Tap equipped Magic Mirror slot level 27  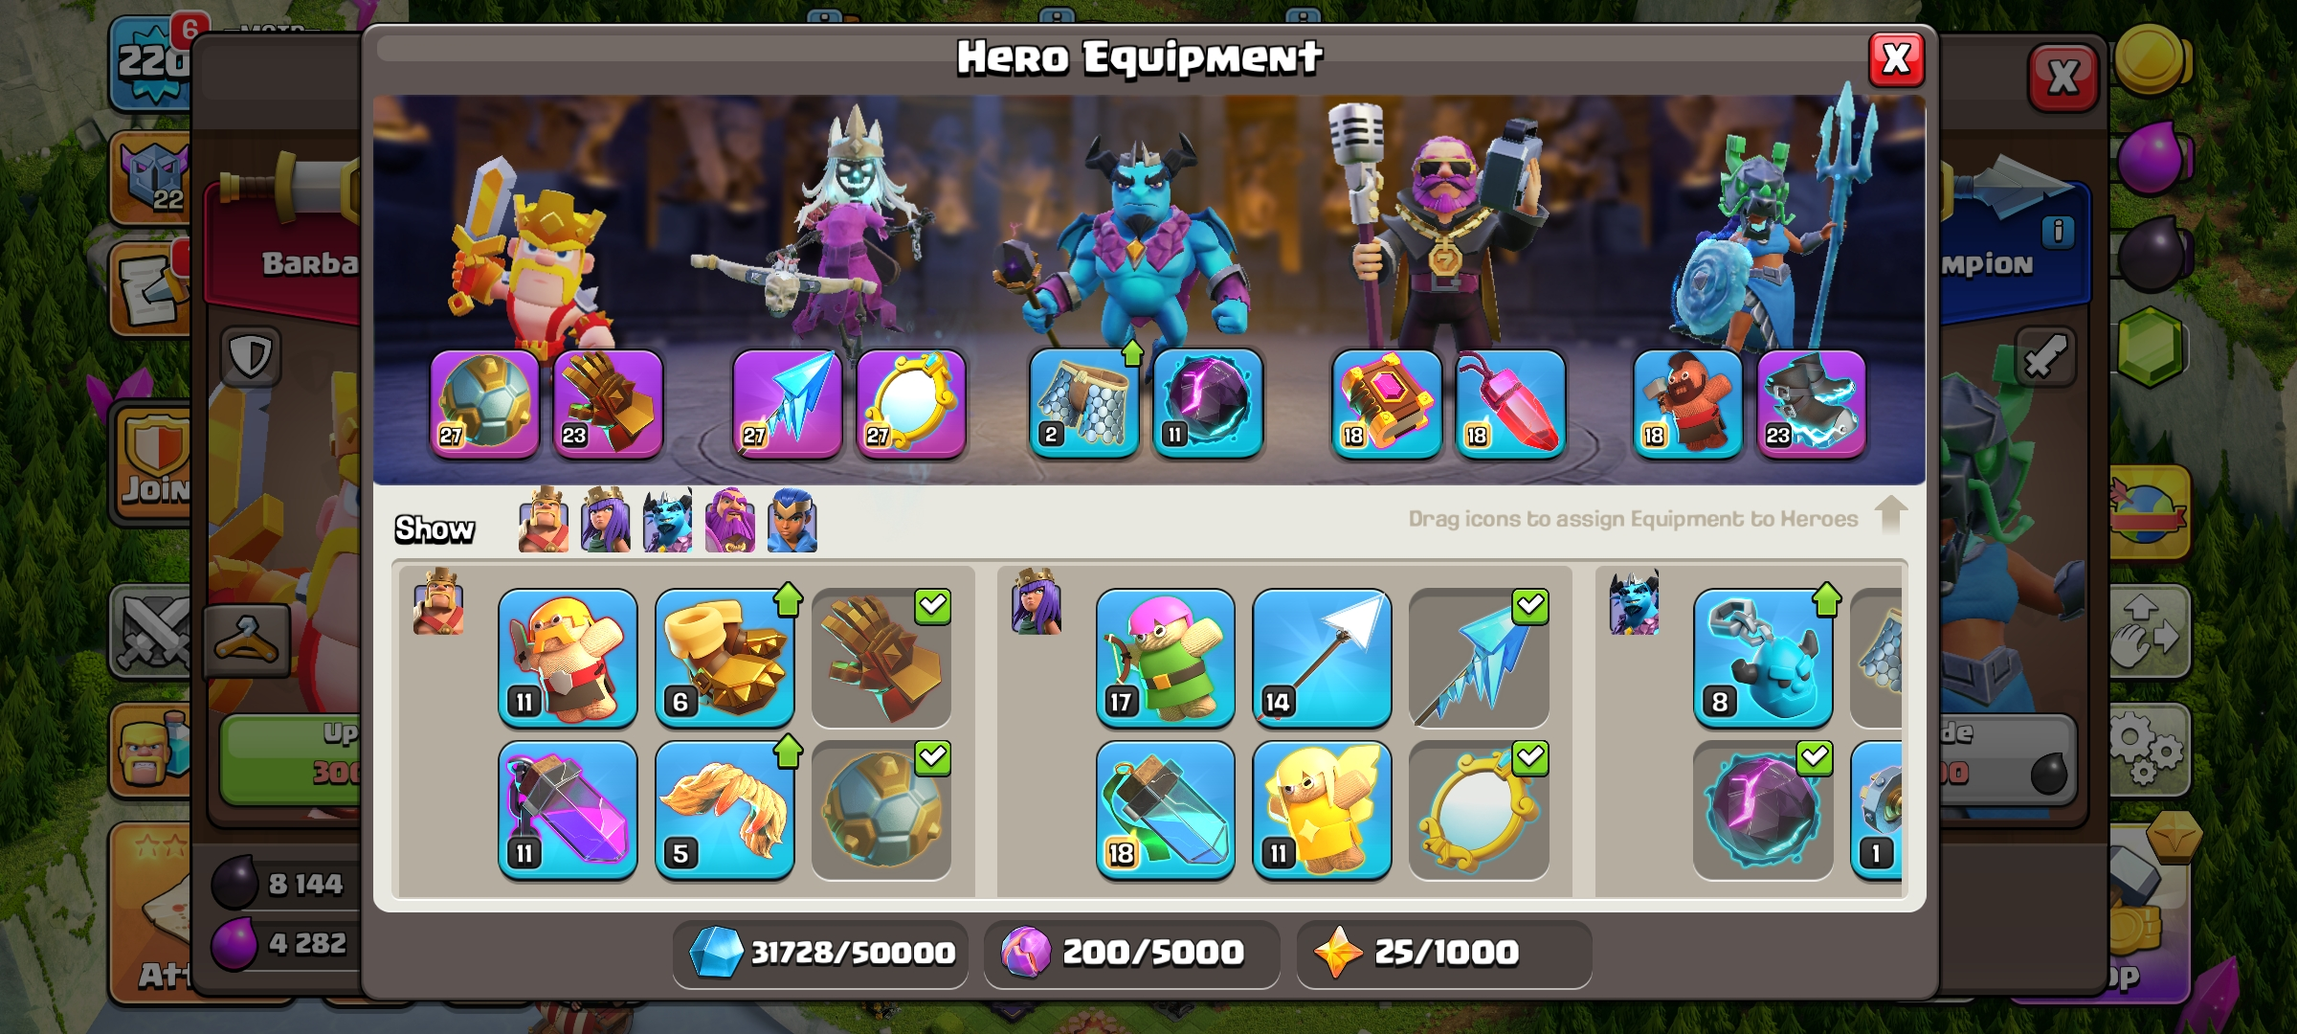click(x=911, y=404)
